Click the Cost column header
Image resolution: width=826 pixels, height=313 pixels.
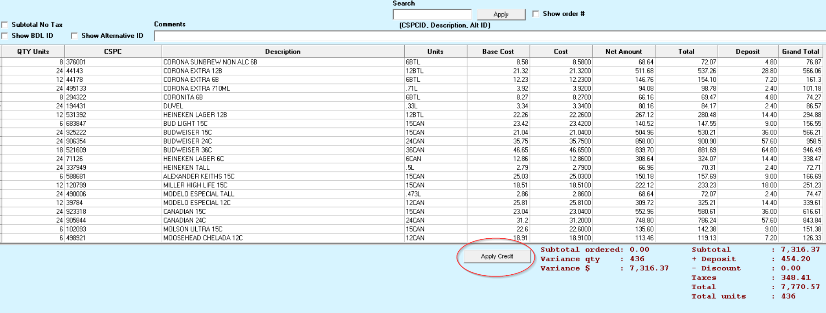tap(561, 51)
